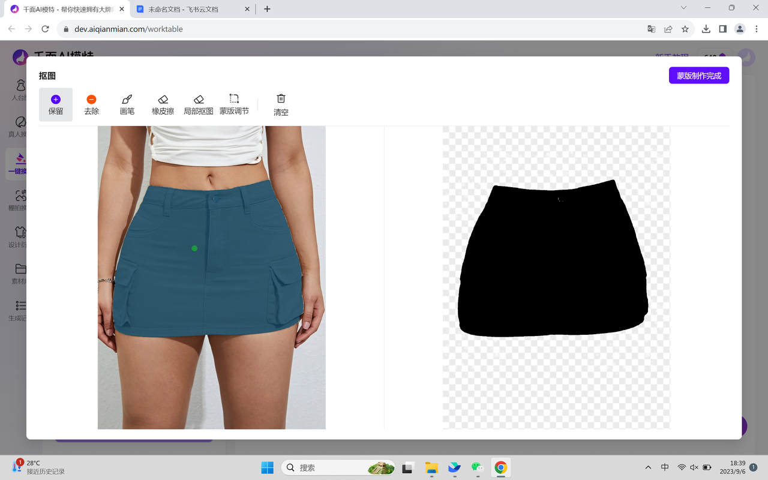Screen dimensions: 768x480
Task: Share this page icon
Action: coord(668,29)
